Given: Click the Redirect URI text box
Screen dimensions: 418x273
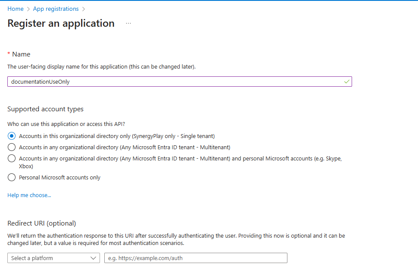Looking at the screenshot, I should click(x=196, y=258).
